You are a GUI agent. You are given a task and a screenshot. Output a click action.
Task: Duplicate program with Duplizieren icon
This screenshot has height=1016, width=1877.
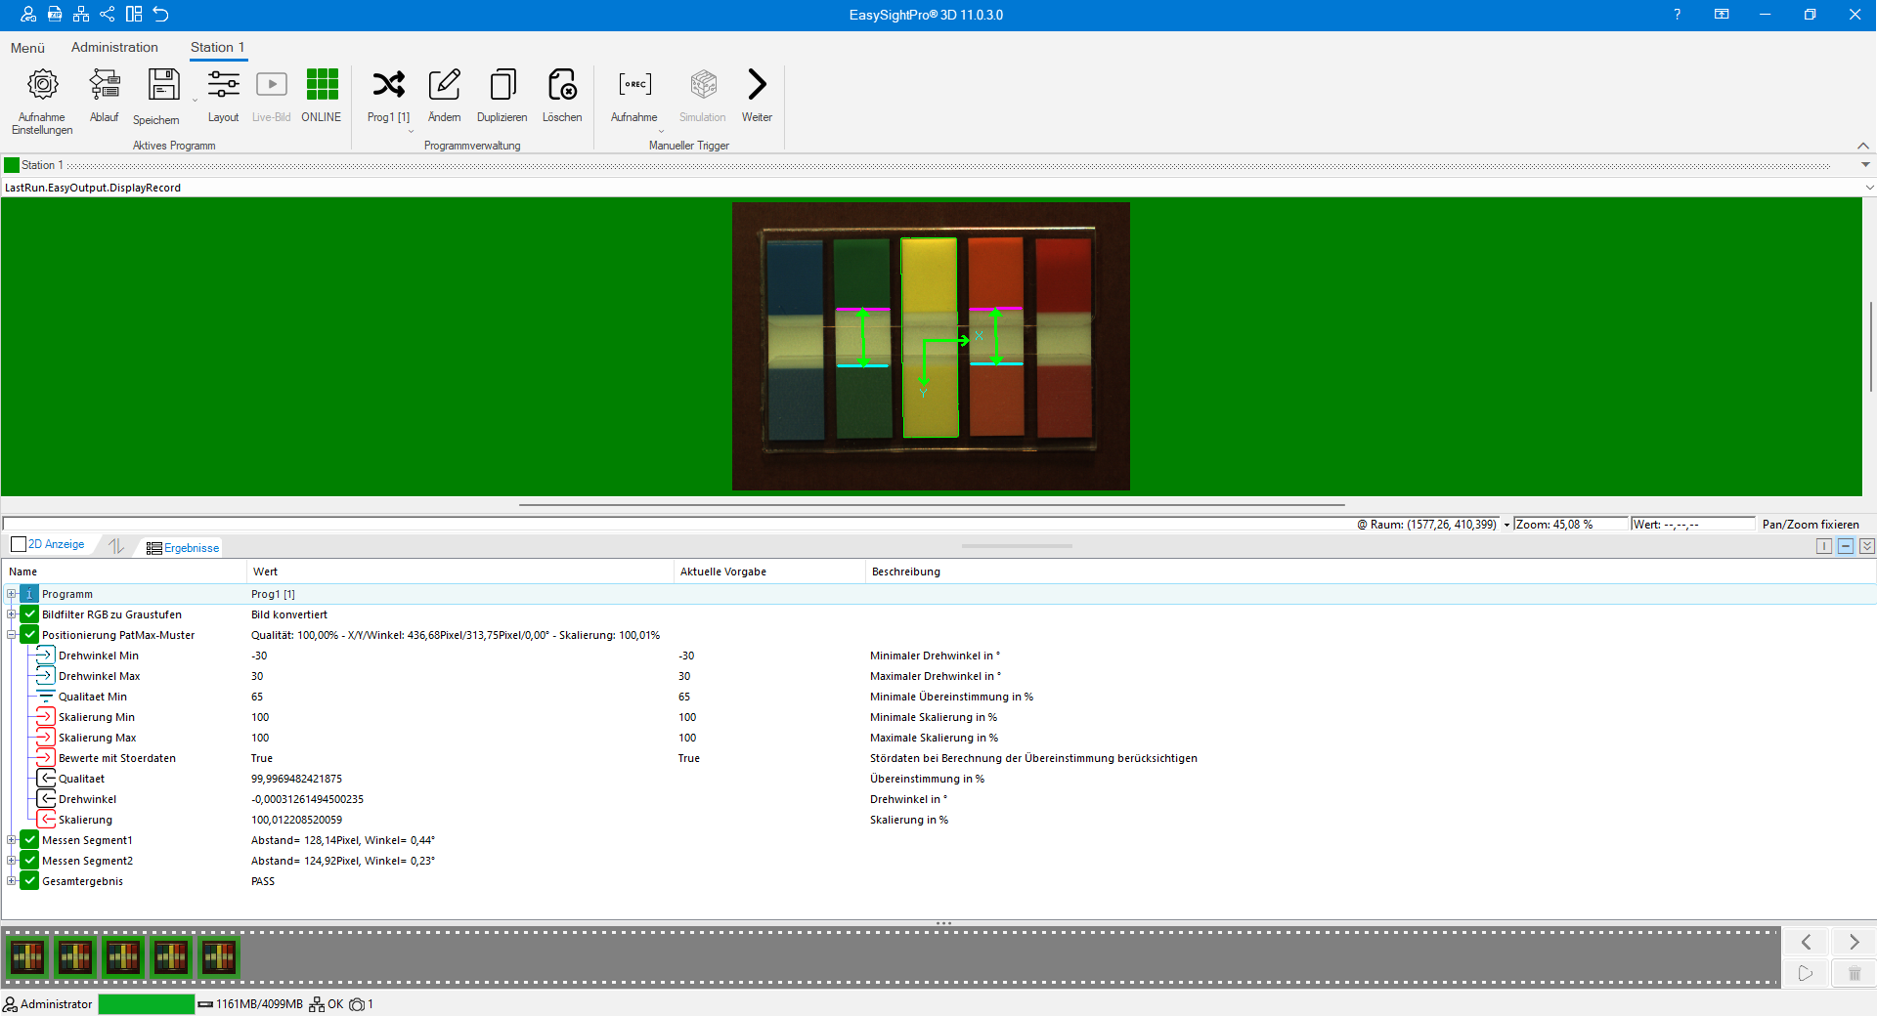(x=502, y=86)
